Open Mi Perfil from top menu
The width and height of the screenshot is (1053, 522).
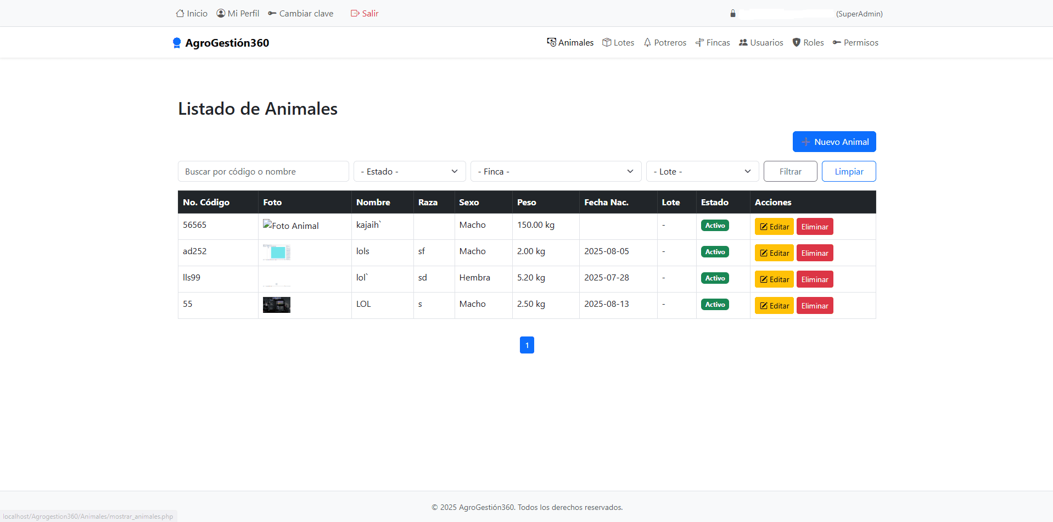point(243,13)
